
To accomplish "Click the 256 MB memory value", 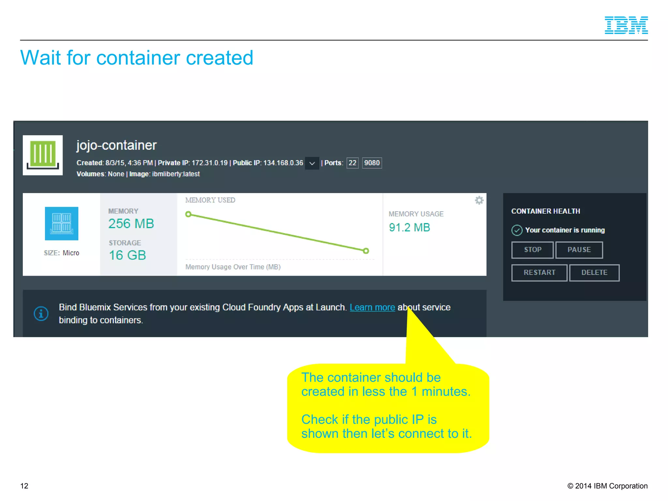I will pyautogui.click(x=131, y=224).
